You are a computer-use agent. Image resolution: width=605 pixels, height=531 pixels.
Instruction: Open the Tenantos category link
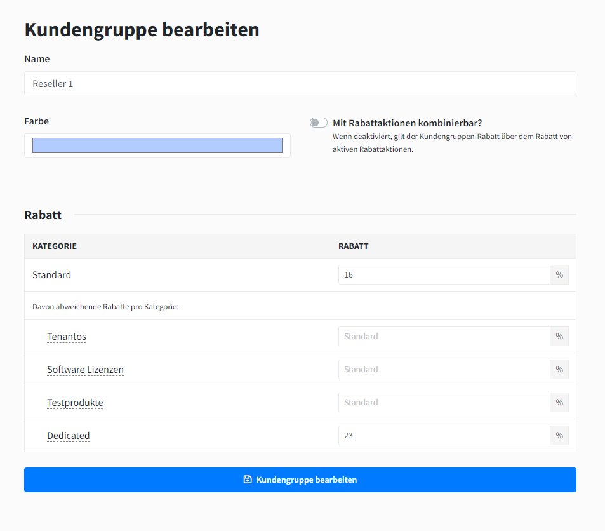click(67, 337)
